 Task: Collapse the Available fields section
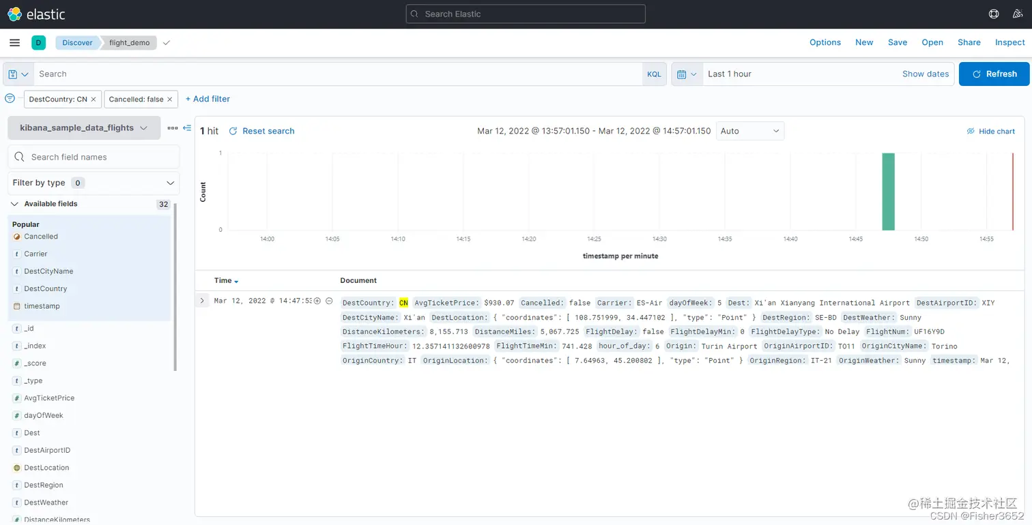pyautogui.click(x=14, y=204)
